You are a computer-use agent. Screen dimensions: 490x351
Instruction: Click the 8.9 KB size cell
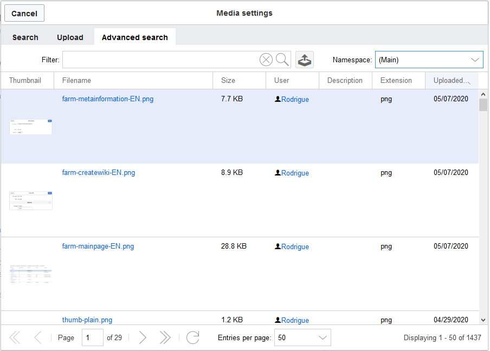232,173
